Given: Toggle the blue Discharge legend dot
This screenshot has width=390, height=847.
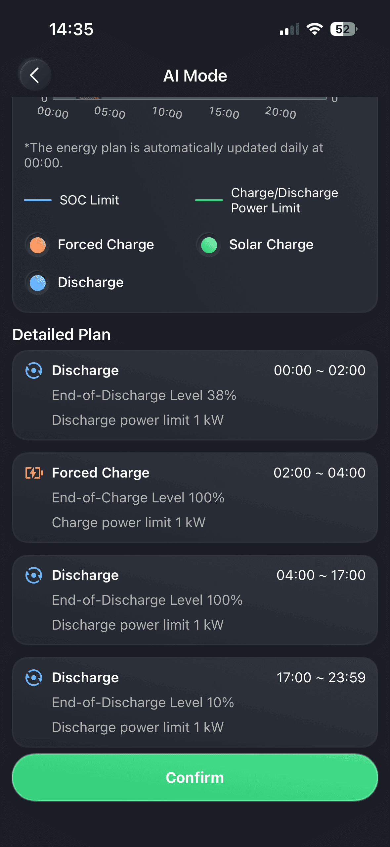Looking at the screenshot, I should (x=38, y=283).
